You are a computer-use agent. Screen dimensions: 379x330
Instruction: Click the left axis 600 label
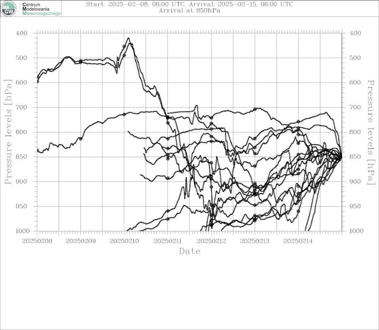click(x=21, y=82)
